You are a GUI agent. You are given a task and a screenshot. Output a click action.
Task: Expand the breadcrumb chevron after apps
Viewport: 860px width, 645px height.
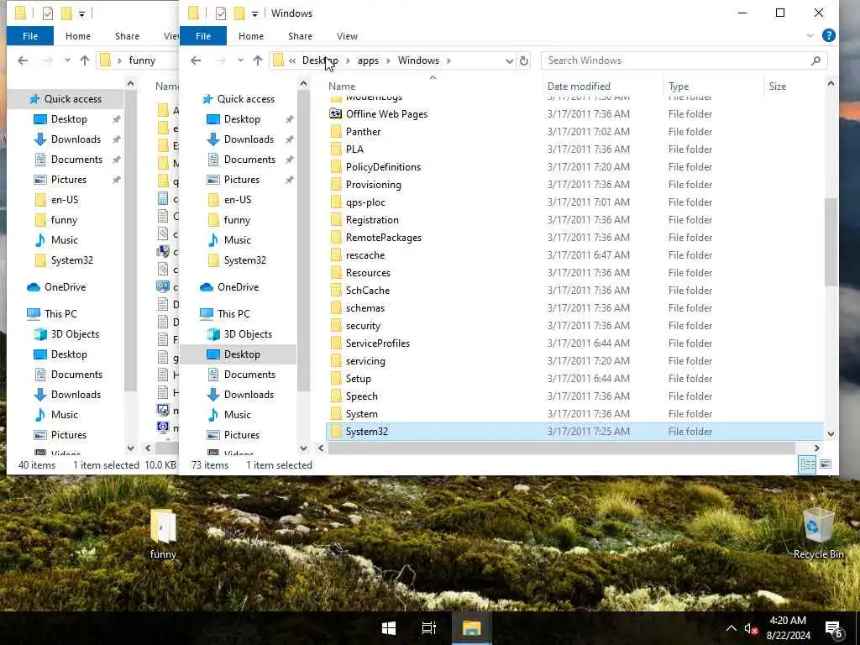pos(388,60)
